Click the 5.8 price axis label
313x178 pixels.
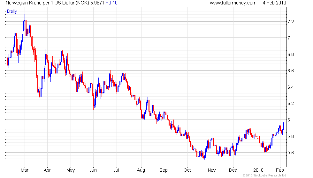tap(291, 136)
